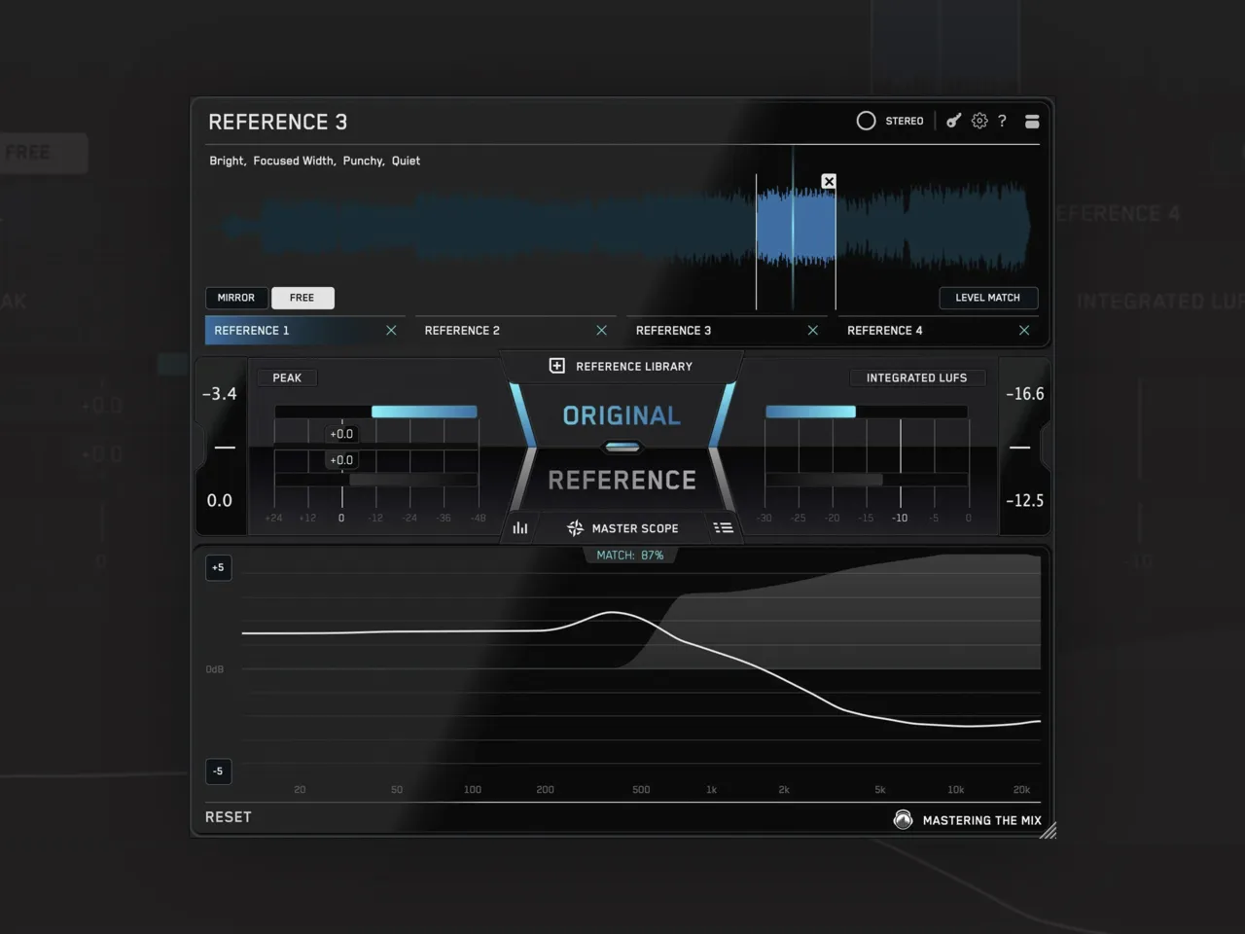Click the right LUFS gain slider handle
Image resolution: width=1245 pixels, height=934 pixels.
pos(1020,448)
